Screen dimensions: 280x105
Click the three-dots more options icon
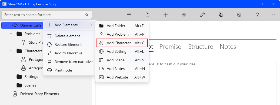[x=272, y=15]
